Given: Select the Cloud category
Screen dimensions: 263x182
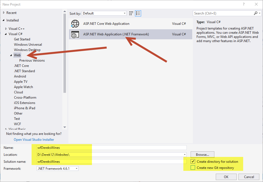Looking at the screenshot, I should pos(18,92).
